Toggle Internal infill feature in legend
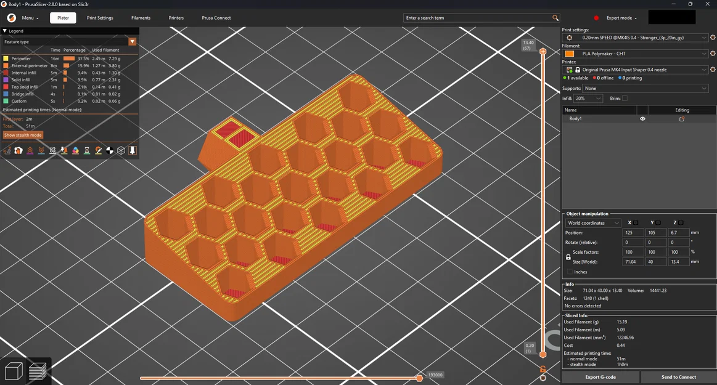This screenshot has width=717, height=385. (62, 73)
